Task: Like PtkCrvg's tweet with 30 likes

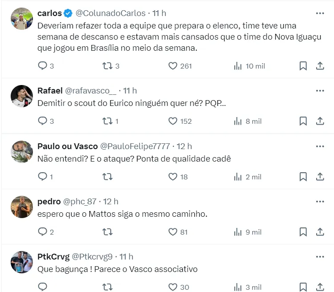Action: pyautogui.click(x=173, y=287)
